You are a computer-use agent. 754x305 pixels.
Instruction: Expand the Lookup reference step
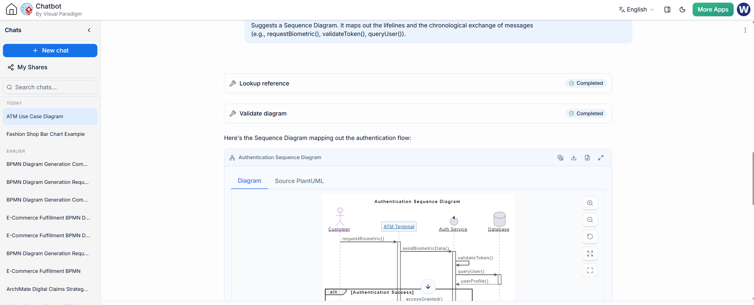coord(418,83)
